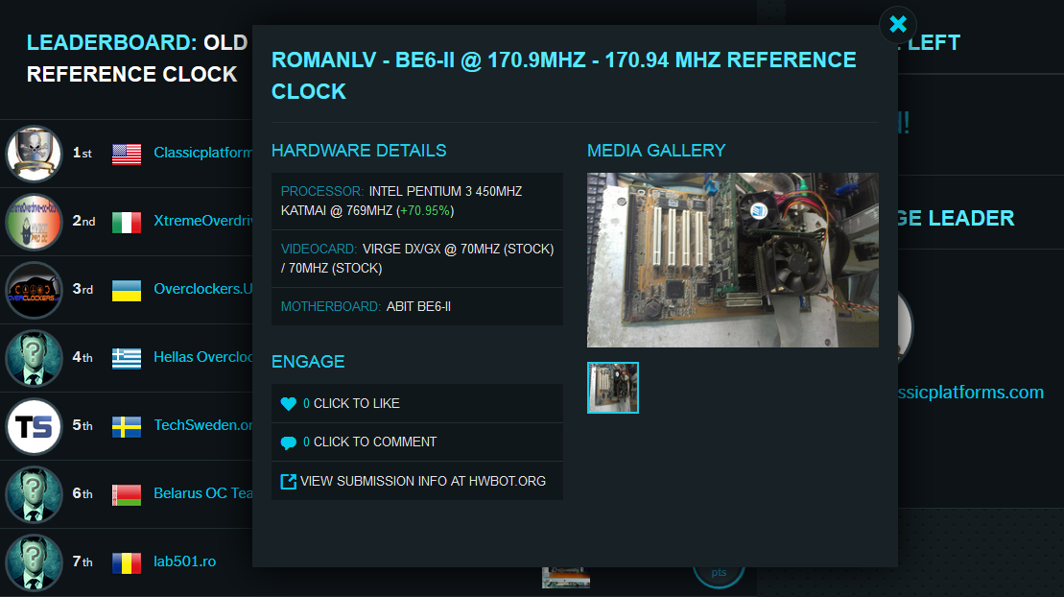
Task: Click the 7th rank label
Action: pyautogui.click(x=83, y=561)
